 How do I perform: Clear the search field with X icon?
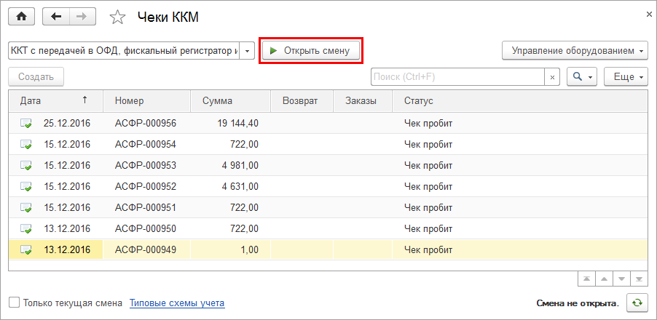click(553, 76)
